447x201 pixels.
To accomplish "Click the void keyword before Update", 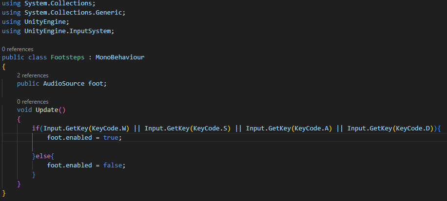I will point(24,110).
